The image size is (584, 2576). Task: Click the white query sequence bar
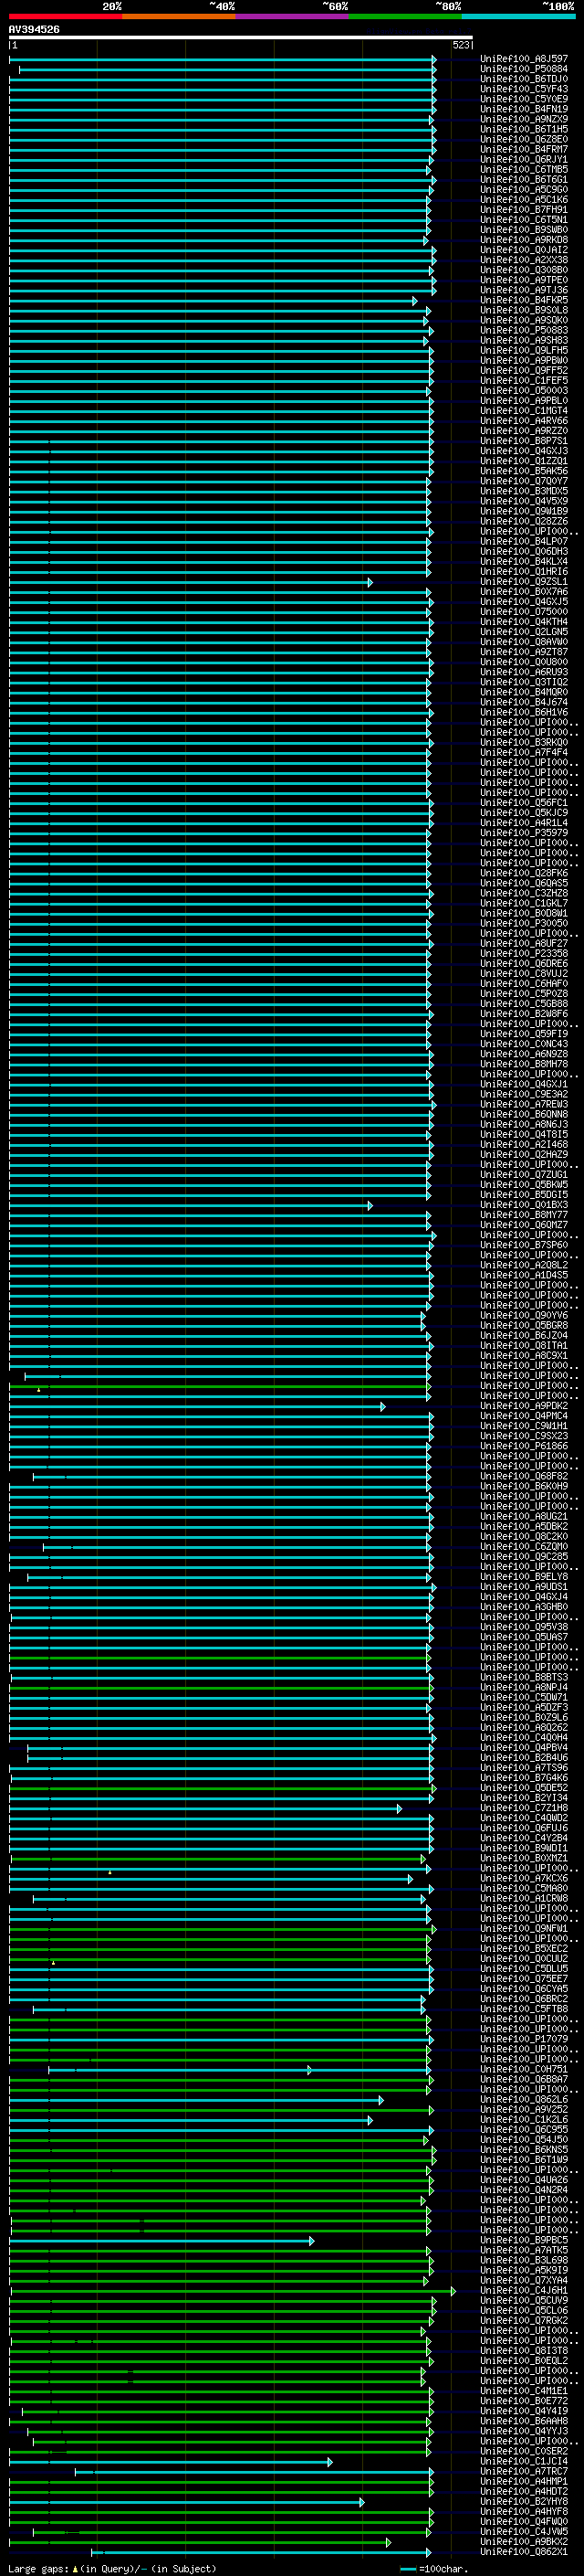(x=241, y=38)
